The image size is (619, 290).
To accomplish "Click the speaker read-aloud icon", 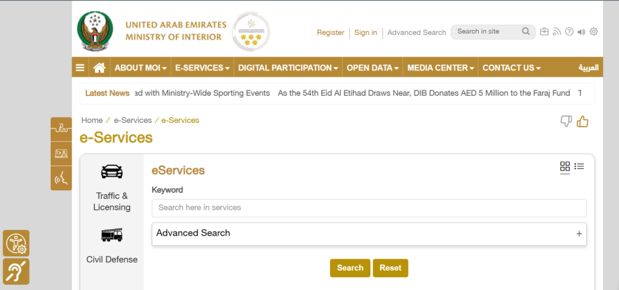I will point(581,32).
